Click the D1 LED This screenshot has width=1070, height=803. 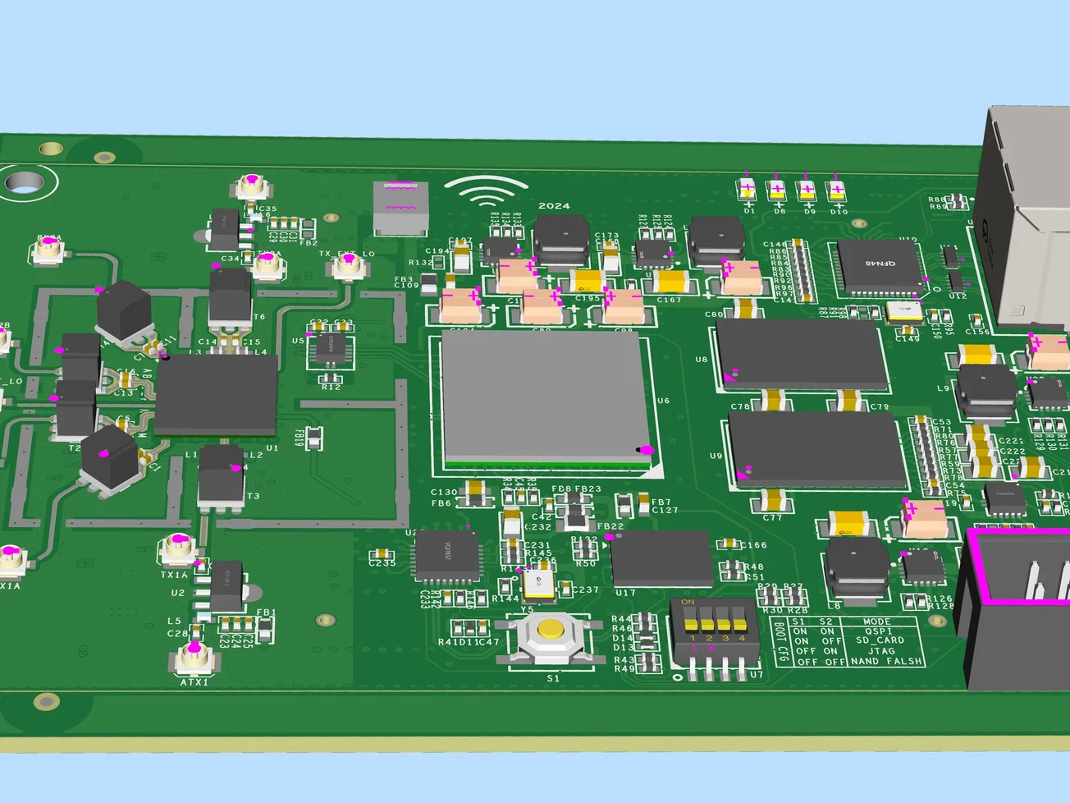[747, 190]
